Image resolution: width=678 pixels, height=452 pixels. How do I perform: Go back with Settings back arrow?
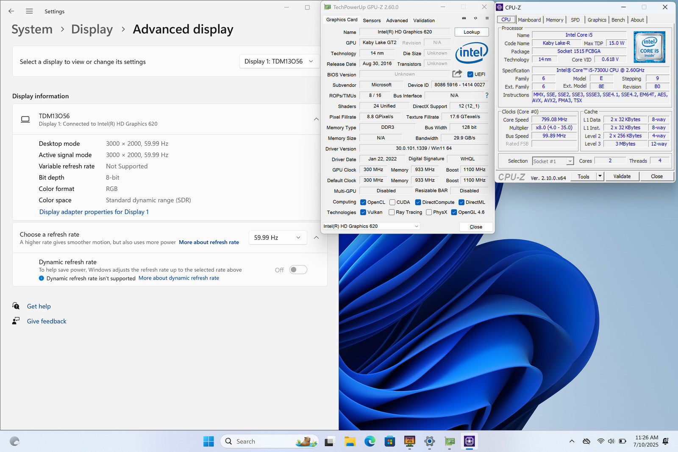coord(11,11)
